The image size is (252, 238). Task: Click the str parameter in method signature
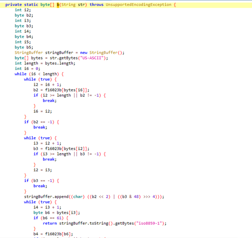pyautogui.click(x=81, y=5)
